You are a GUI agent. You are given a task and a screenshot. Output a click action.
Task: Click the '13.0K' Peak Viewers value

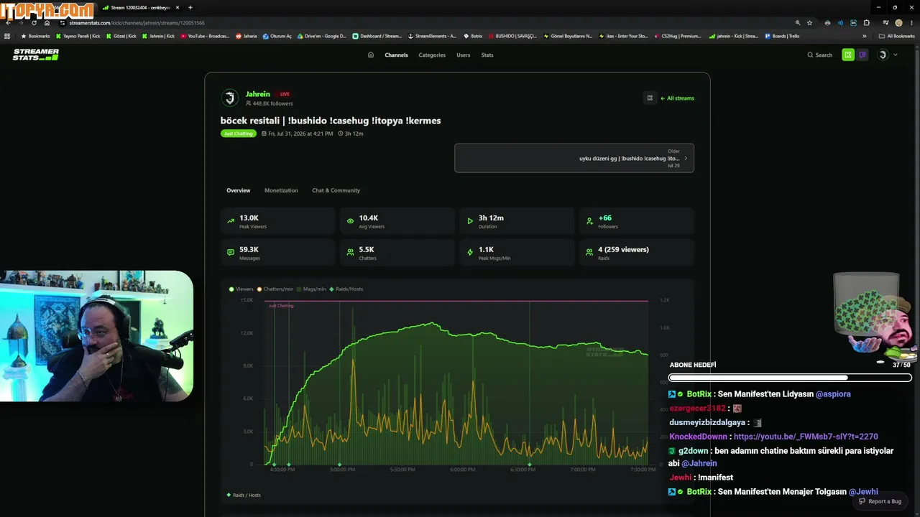click(249, 218)
